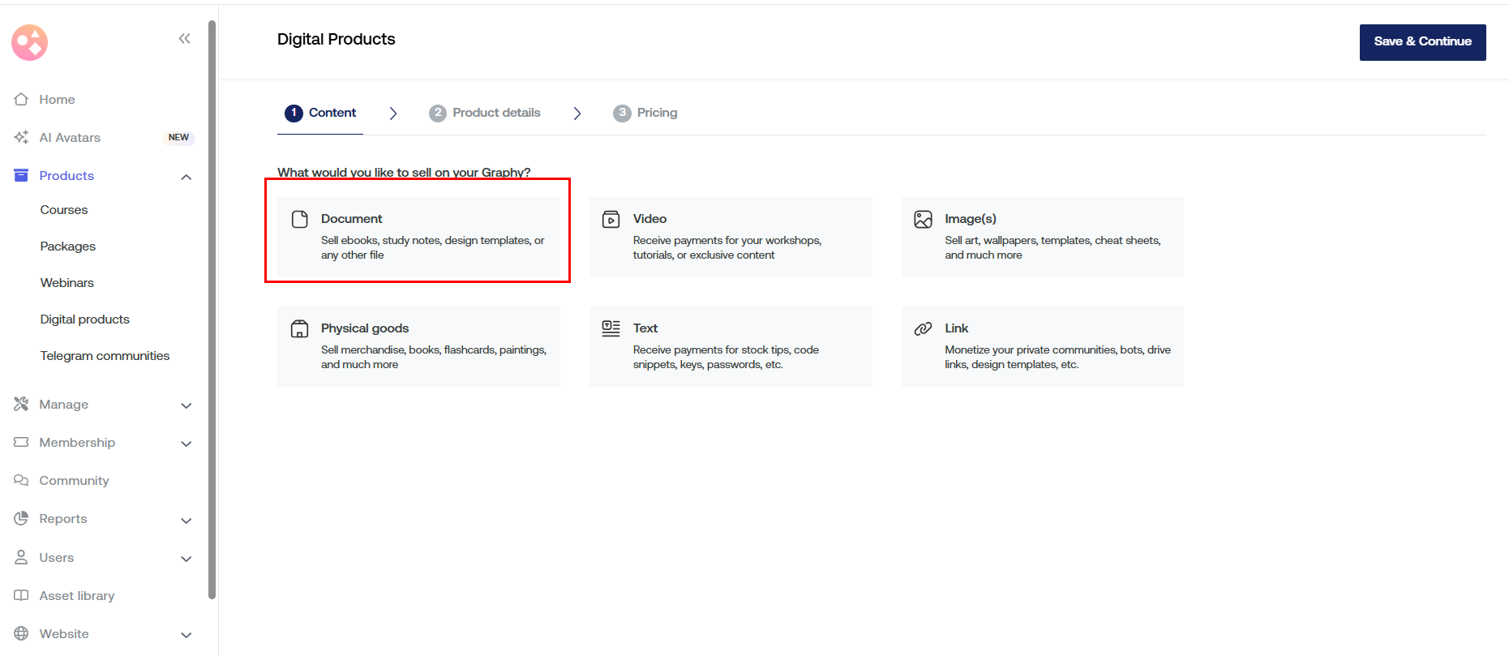The width and height of the screenshot is (1509, 656).
Task: Select the Video product type icon
Action: point(611,219)
